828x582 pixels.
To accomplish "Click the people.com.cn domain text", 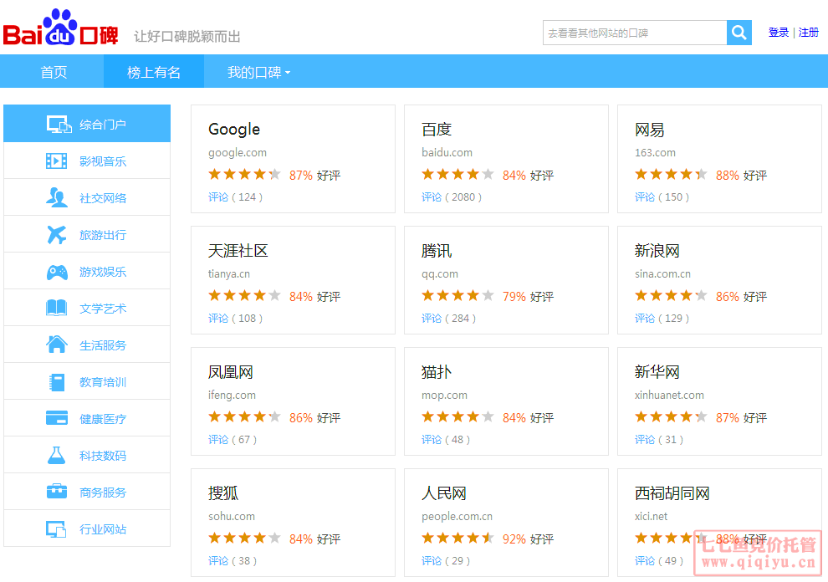I will pos(457,517).
